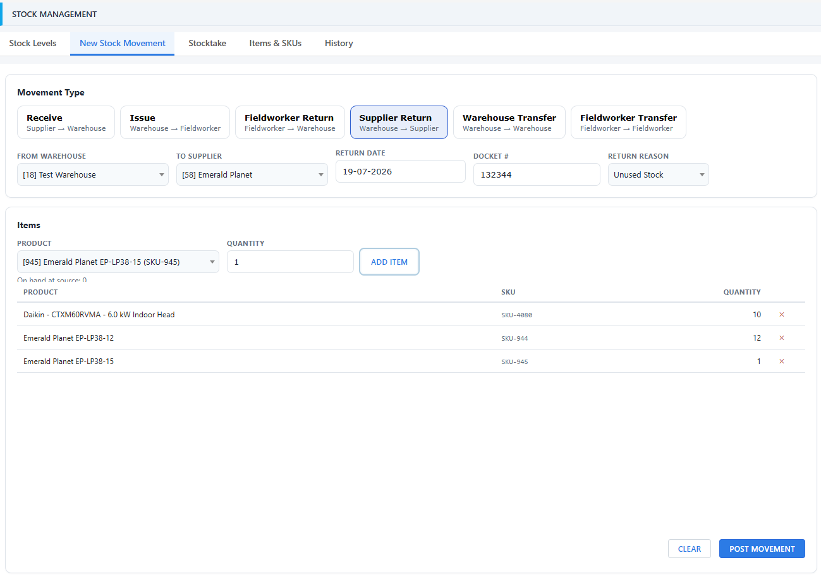Focus the Quantity input field
This screenshot has height=584, width=821.
tap(290, 262)
